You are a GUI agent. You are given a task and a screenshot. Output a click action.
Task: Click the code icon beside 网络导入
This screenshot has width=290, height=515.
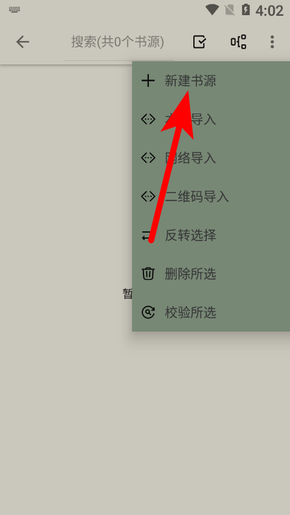[x=148, y=158]
